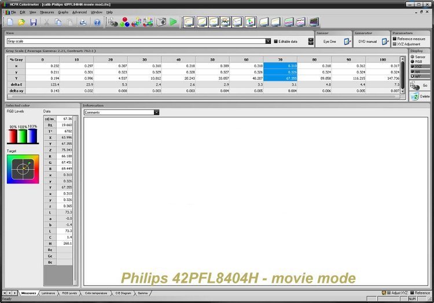Toggle the Reference measure checkbox
This screenshot has width=434, height=303.
[395, 39]
